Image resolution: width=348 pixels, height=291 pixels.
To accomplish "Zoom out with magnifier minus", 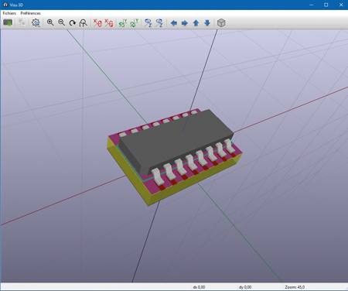I will pyautogui.click(x=61, y=22).
